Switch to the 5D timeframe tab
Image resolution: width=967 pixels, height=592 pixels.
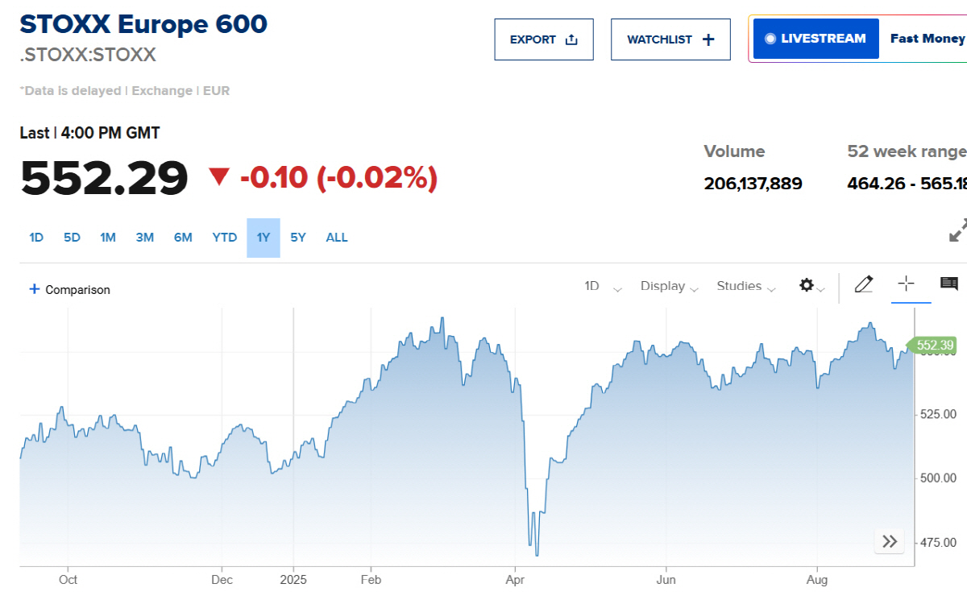pos(71,237)
